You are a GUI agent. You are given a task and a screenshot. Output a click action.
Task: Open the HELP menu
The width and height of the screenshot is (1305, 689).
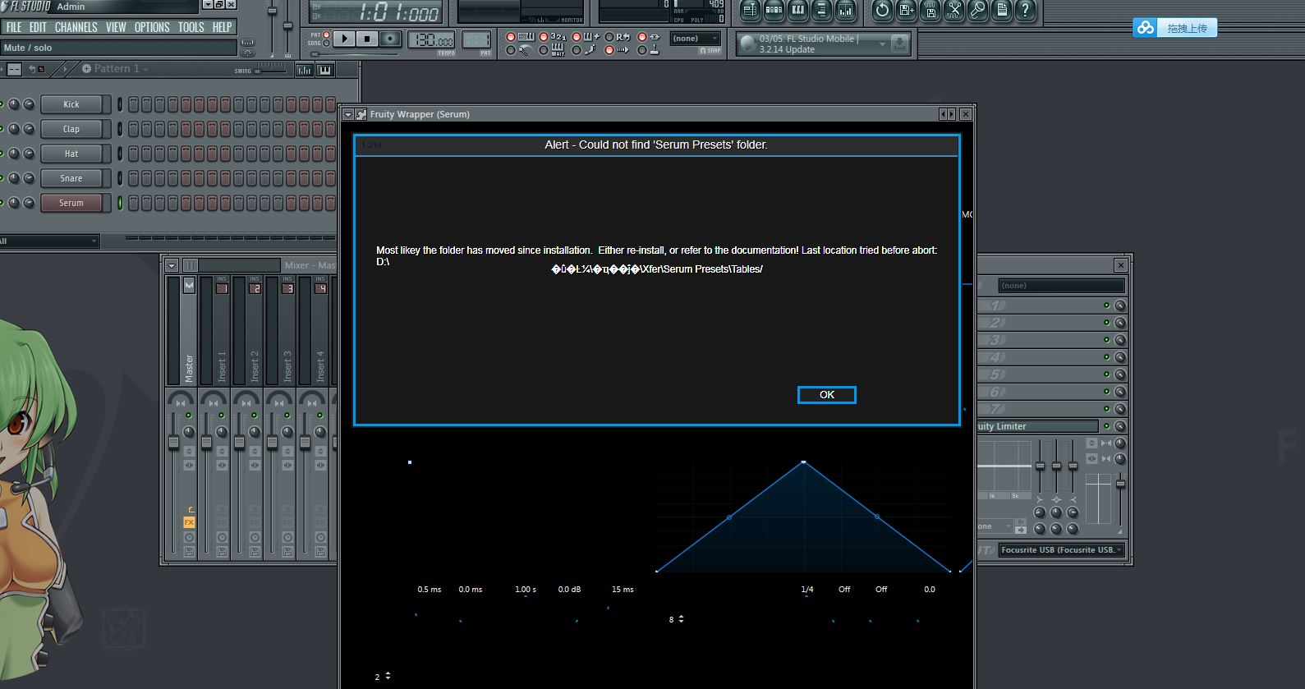222,27
